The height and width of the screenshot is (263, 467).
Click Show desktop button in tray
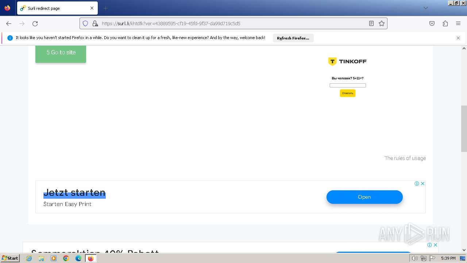click(463, 258)
